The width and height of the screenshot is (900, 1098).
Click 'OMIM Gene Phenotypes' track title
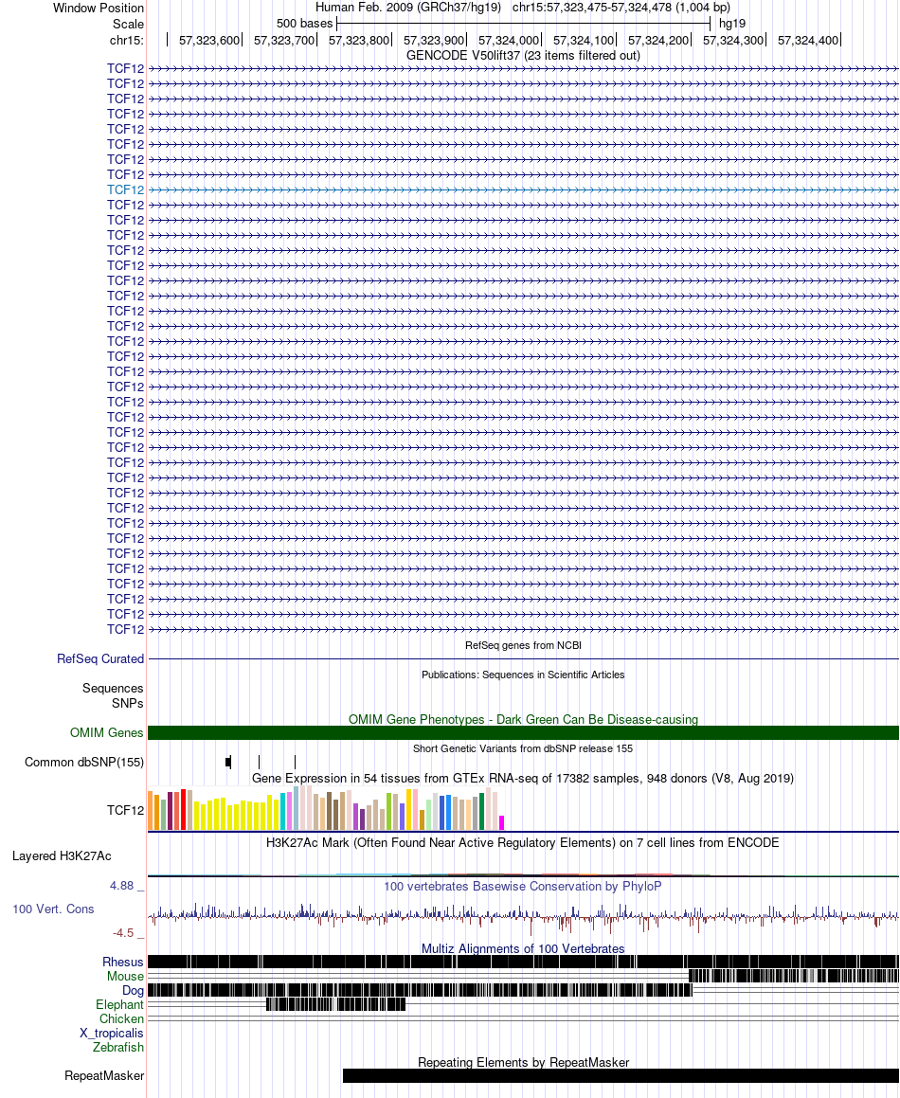tap(523, 719)
